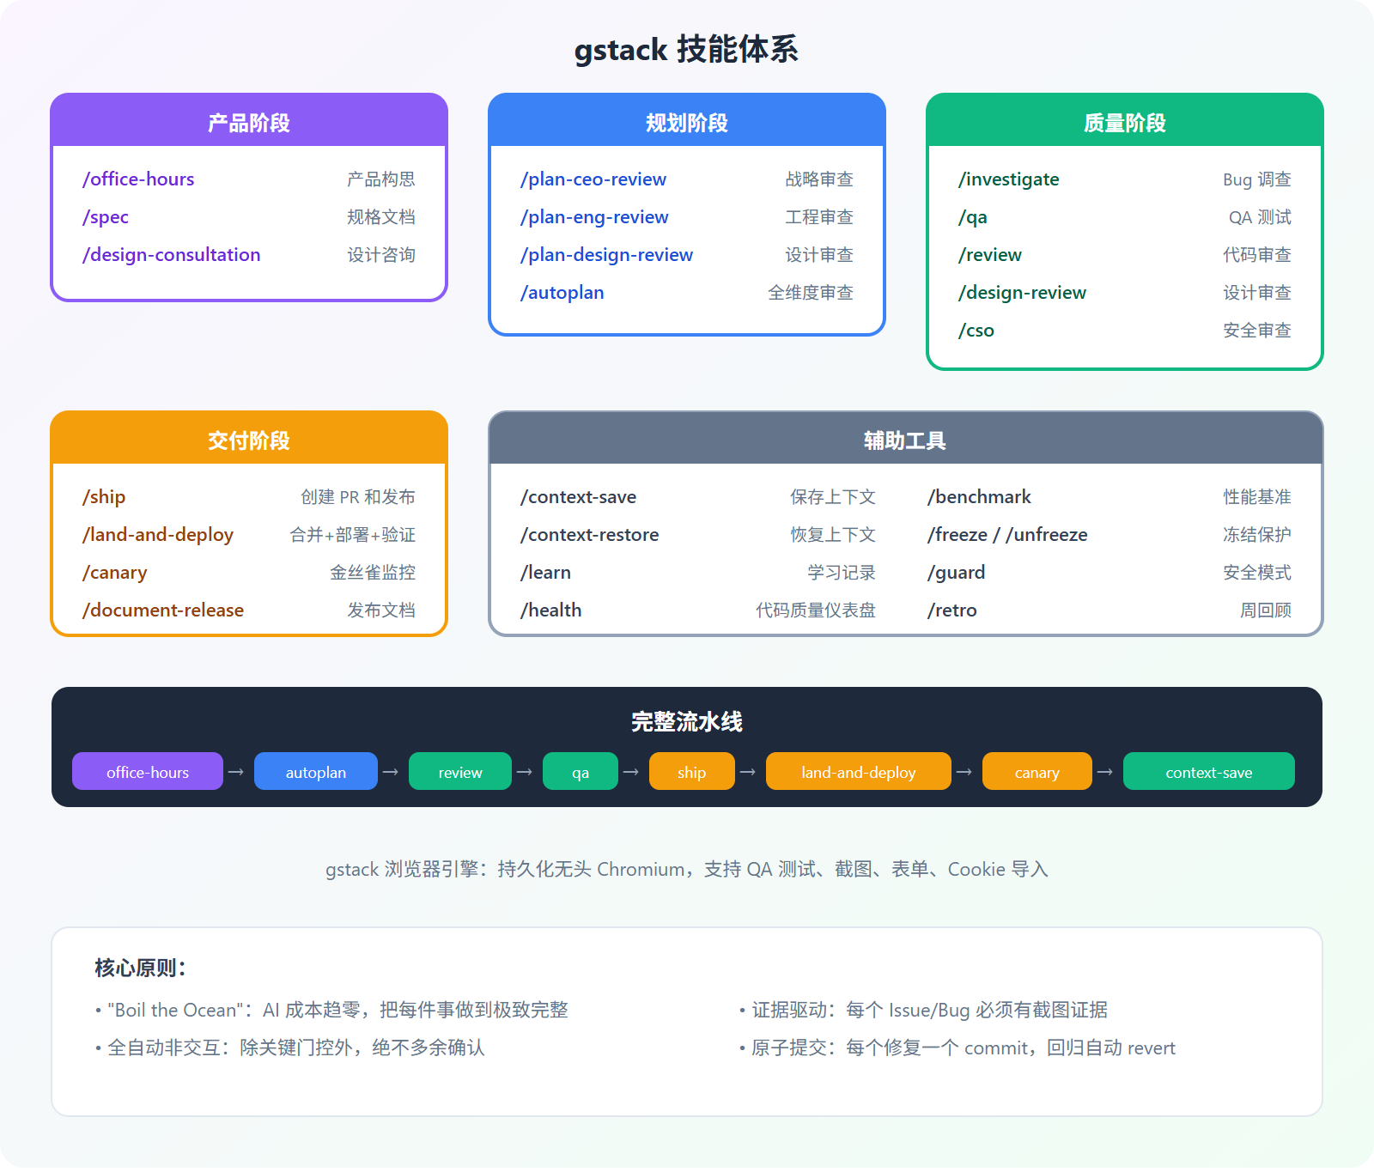The width and height of the screenshot is (1374, 1172).
Task: Select the "交付阶段" card header
Action: click(x=249, y=439)
